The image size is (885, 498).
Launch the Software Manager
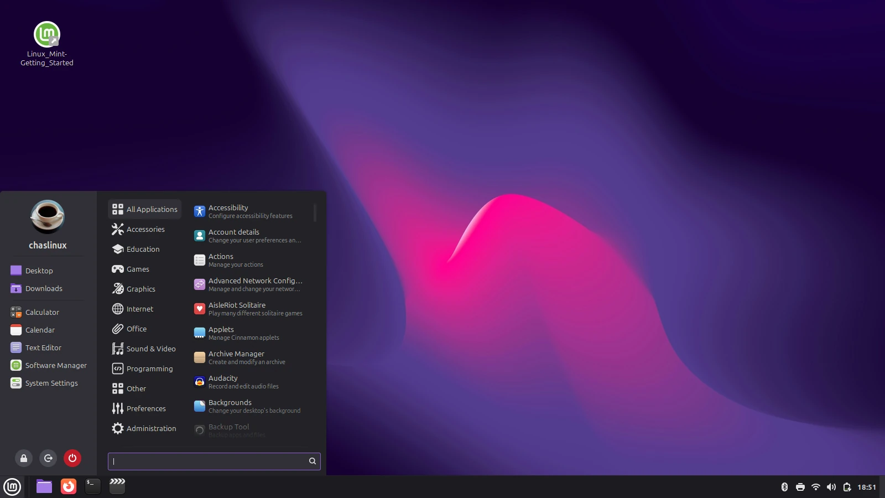click(x=55, y=365)
